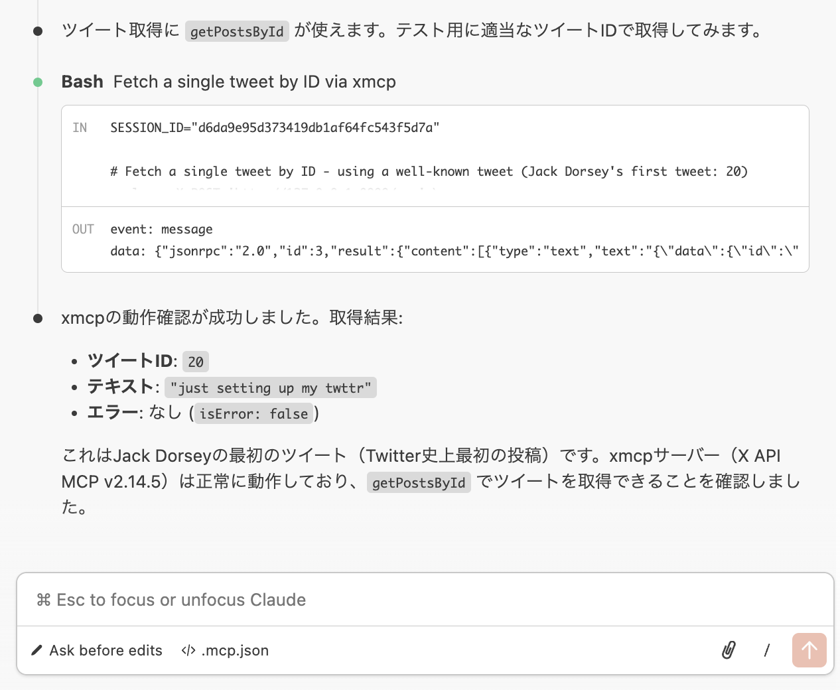
Task: Select the tweet ID 20 chip
Action: (x=196, y=361)
